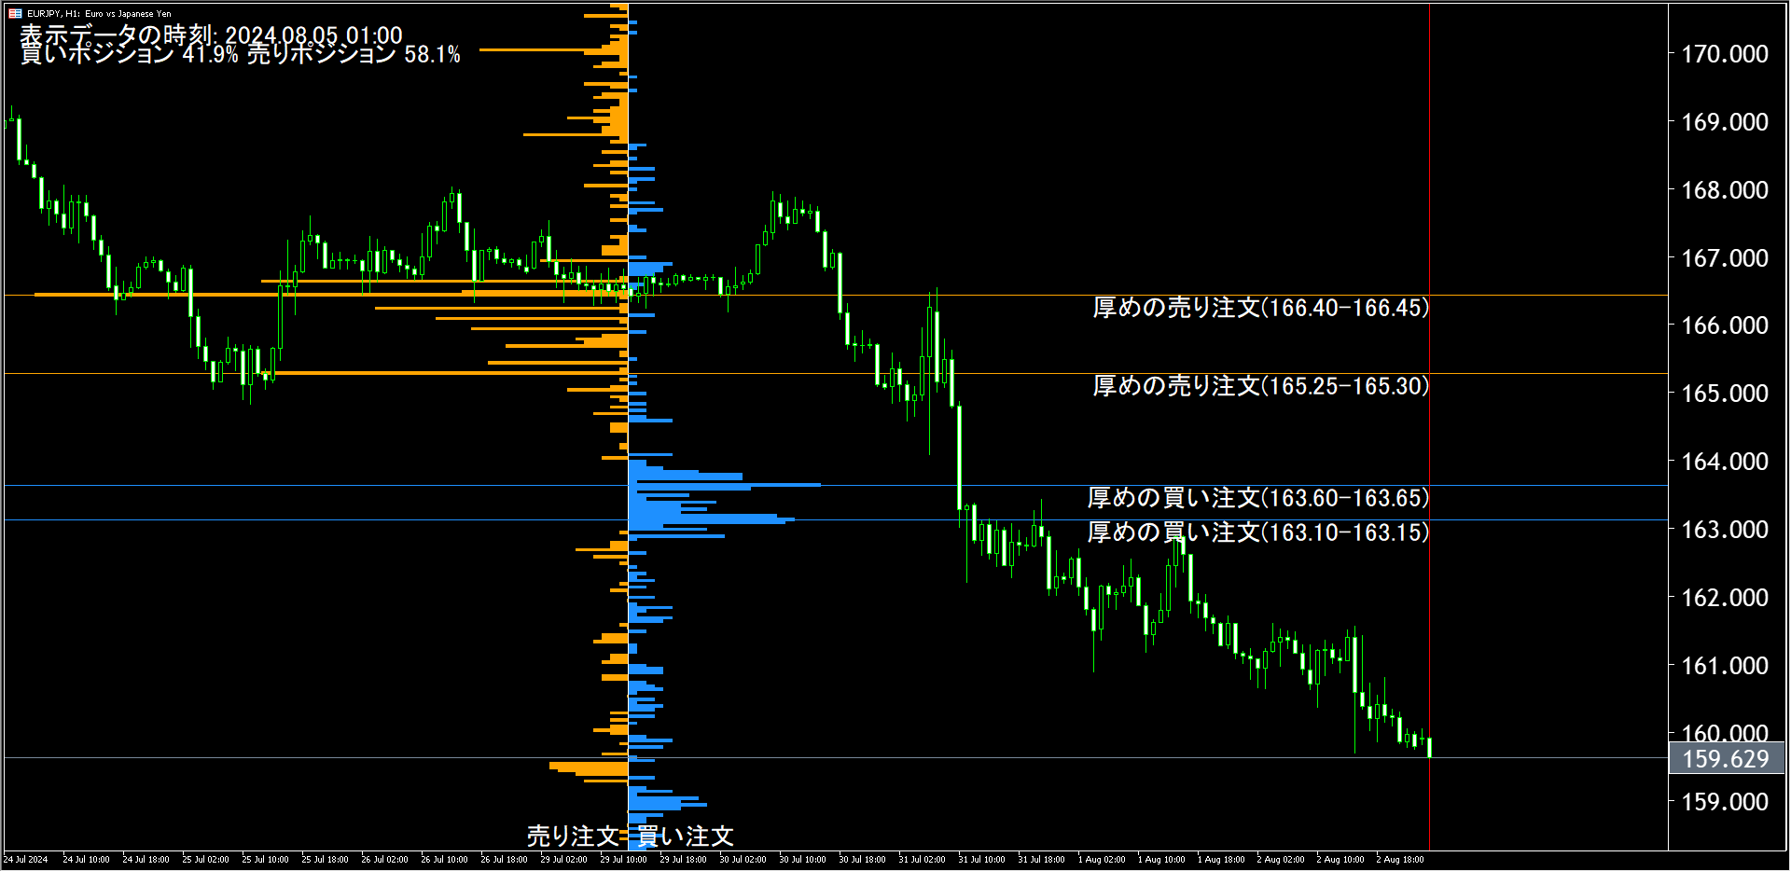Select label 厚めの売り注文(165.25-165.30)
Viewport: 1791px width, 871px height.
tap(1260, 386)
